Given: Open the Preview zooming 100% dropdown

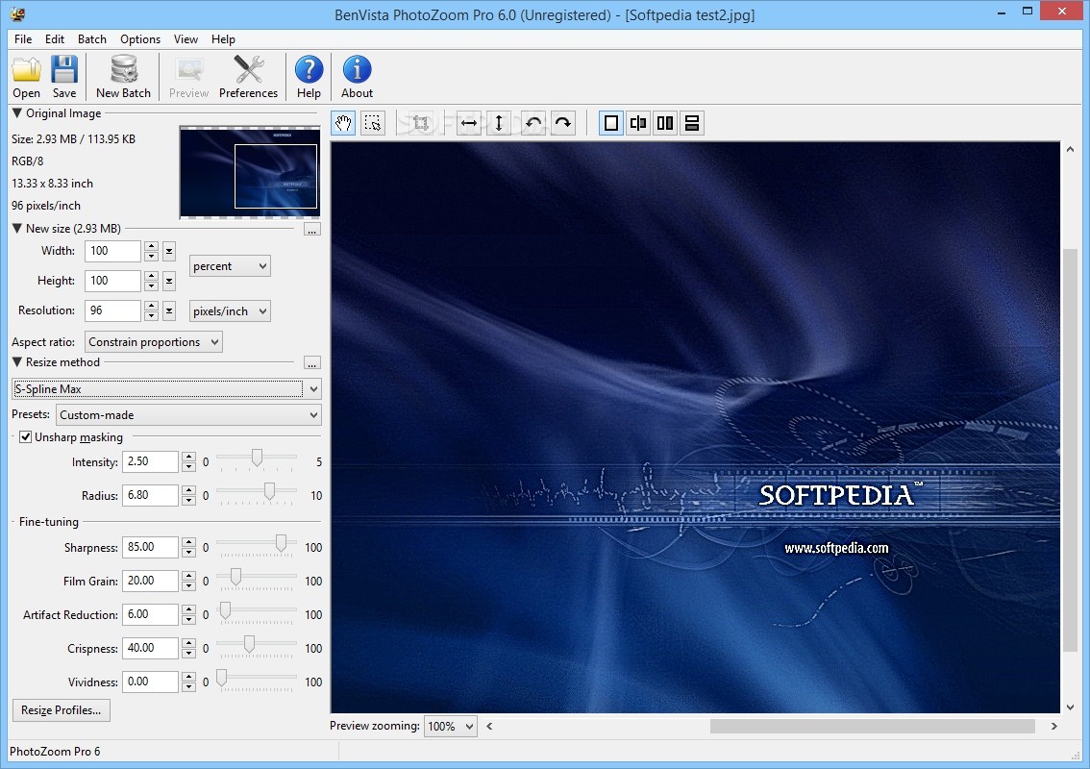Looking at the screenshot, I should coord(451,727).
